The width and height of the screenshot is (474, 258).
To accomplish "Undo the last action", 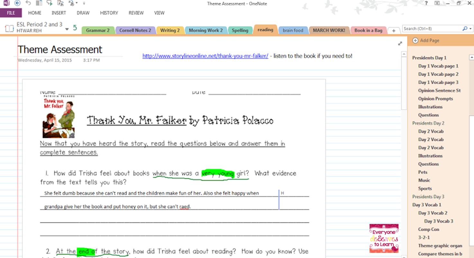I will click(x=28, y=3).
